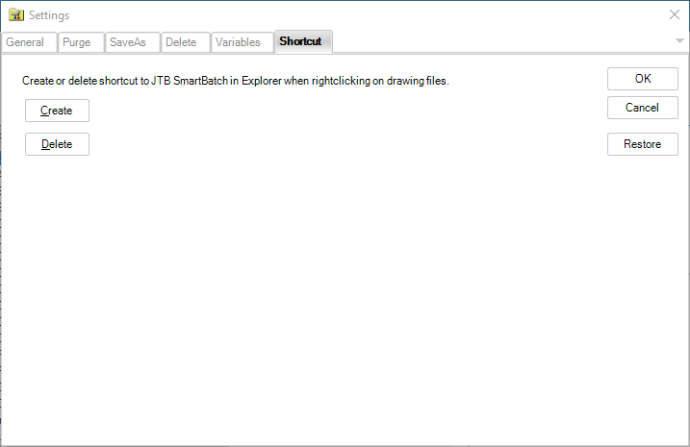Click the shortcut description text
This screenshot has width=690, height=447.
coord(236,81)
